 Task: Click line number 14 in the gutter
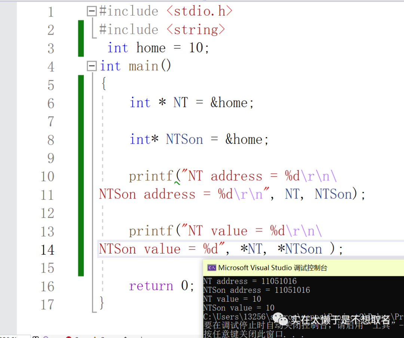coord(48,249)
